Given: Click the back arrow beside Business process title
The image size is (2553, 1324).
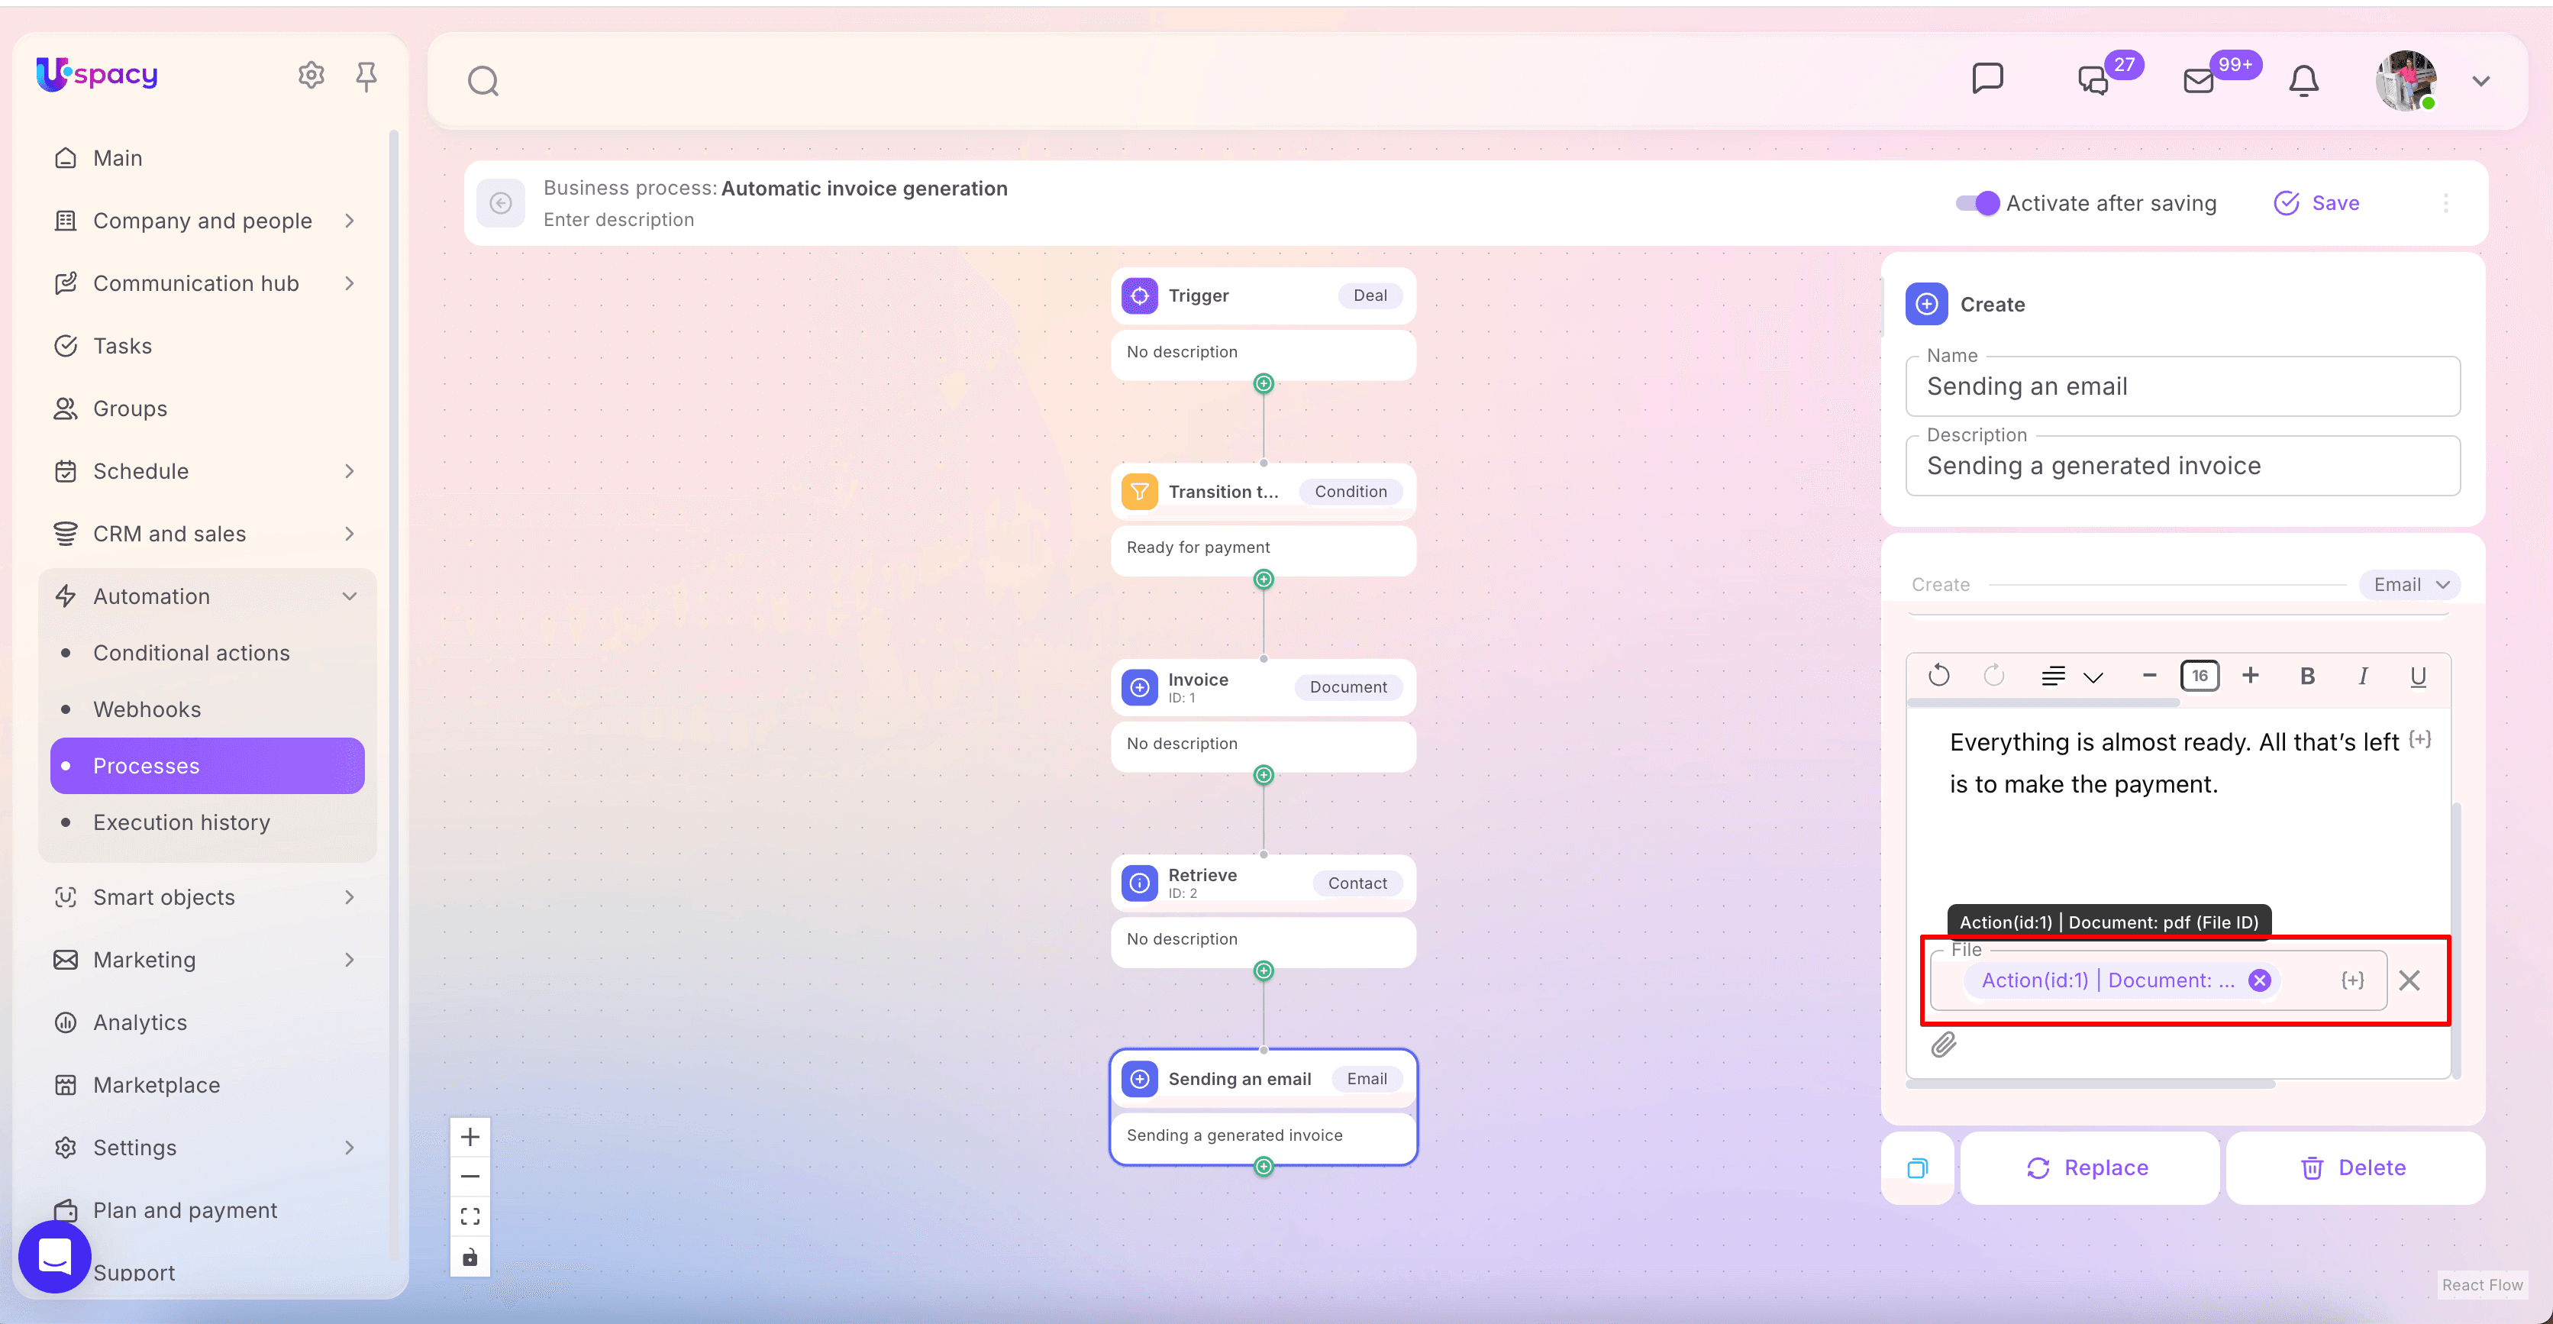Looking at the screenshot, I should (502, 203).
